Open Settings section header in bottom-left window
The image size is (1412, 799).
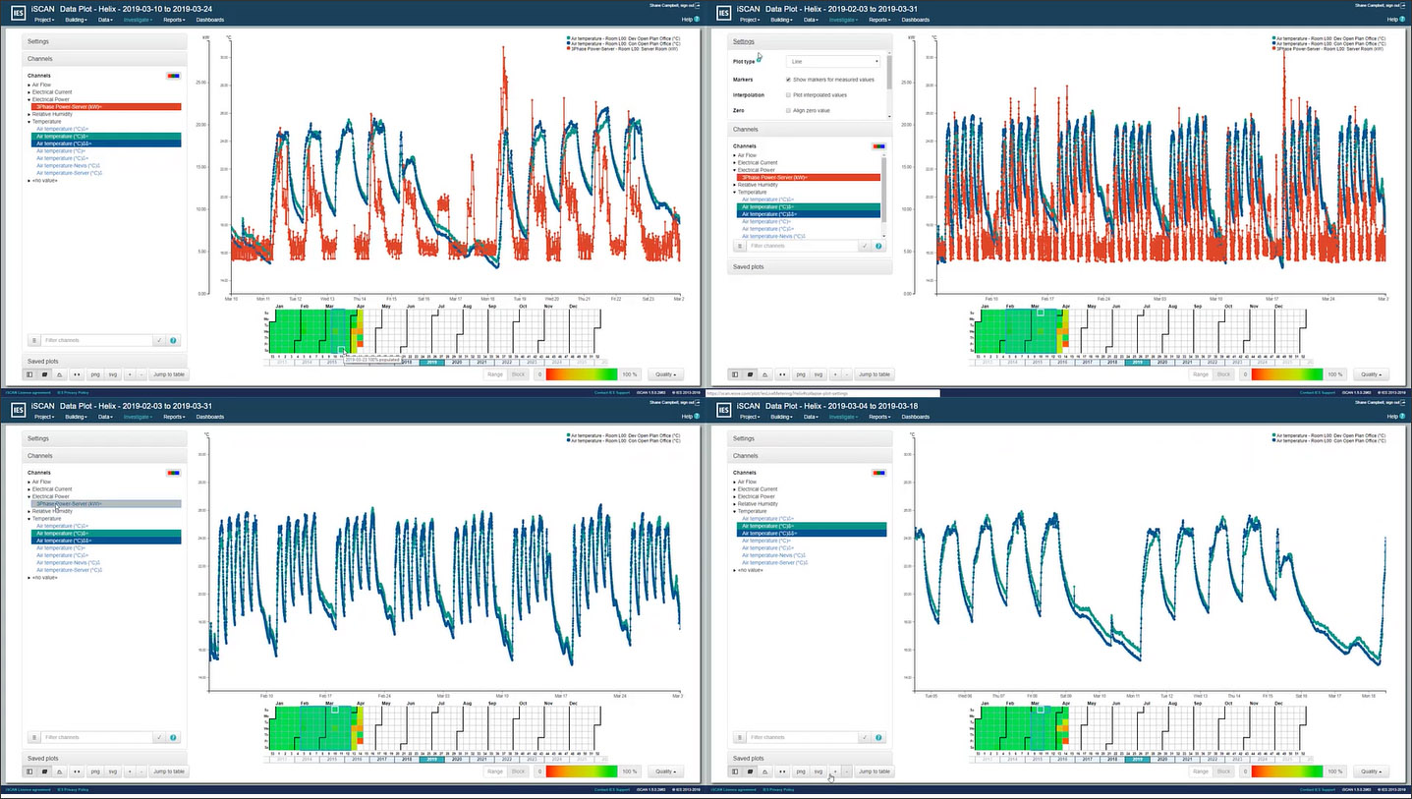(x=105, y=438)
